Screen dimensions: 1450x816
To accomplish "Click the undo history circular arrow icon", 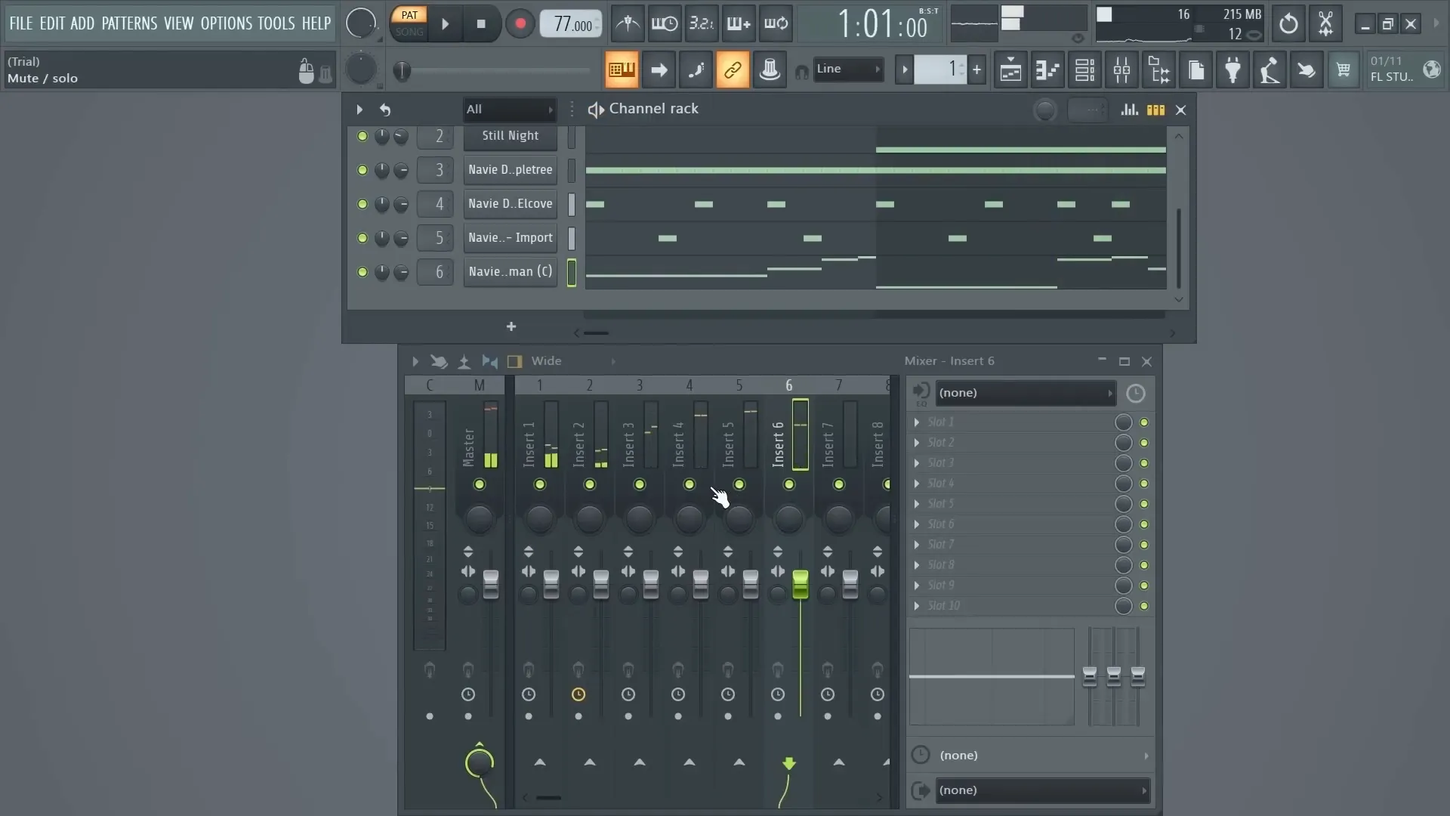I will (1288, 24).
